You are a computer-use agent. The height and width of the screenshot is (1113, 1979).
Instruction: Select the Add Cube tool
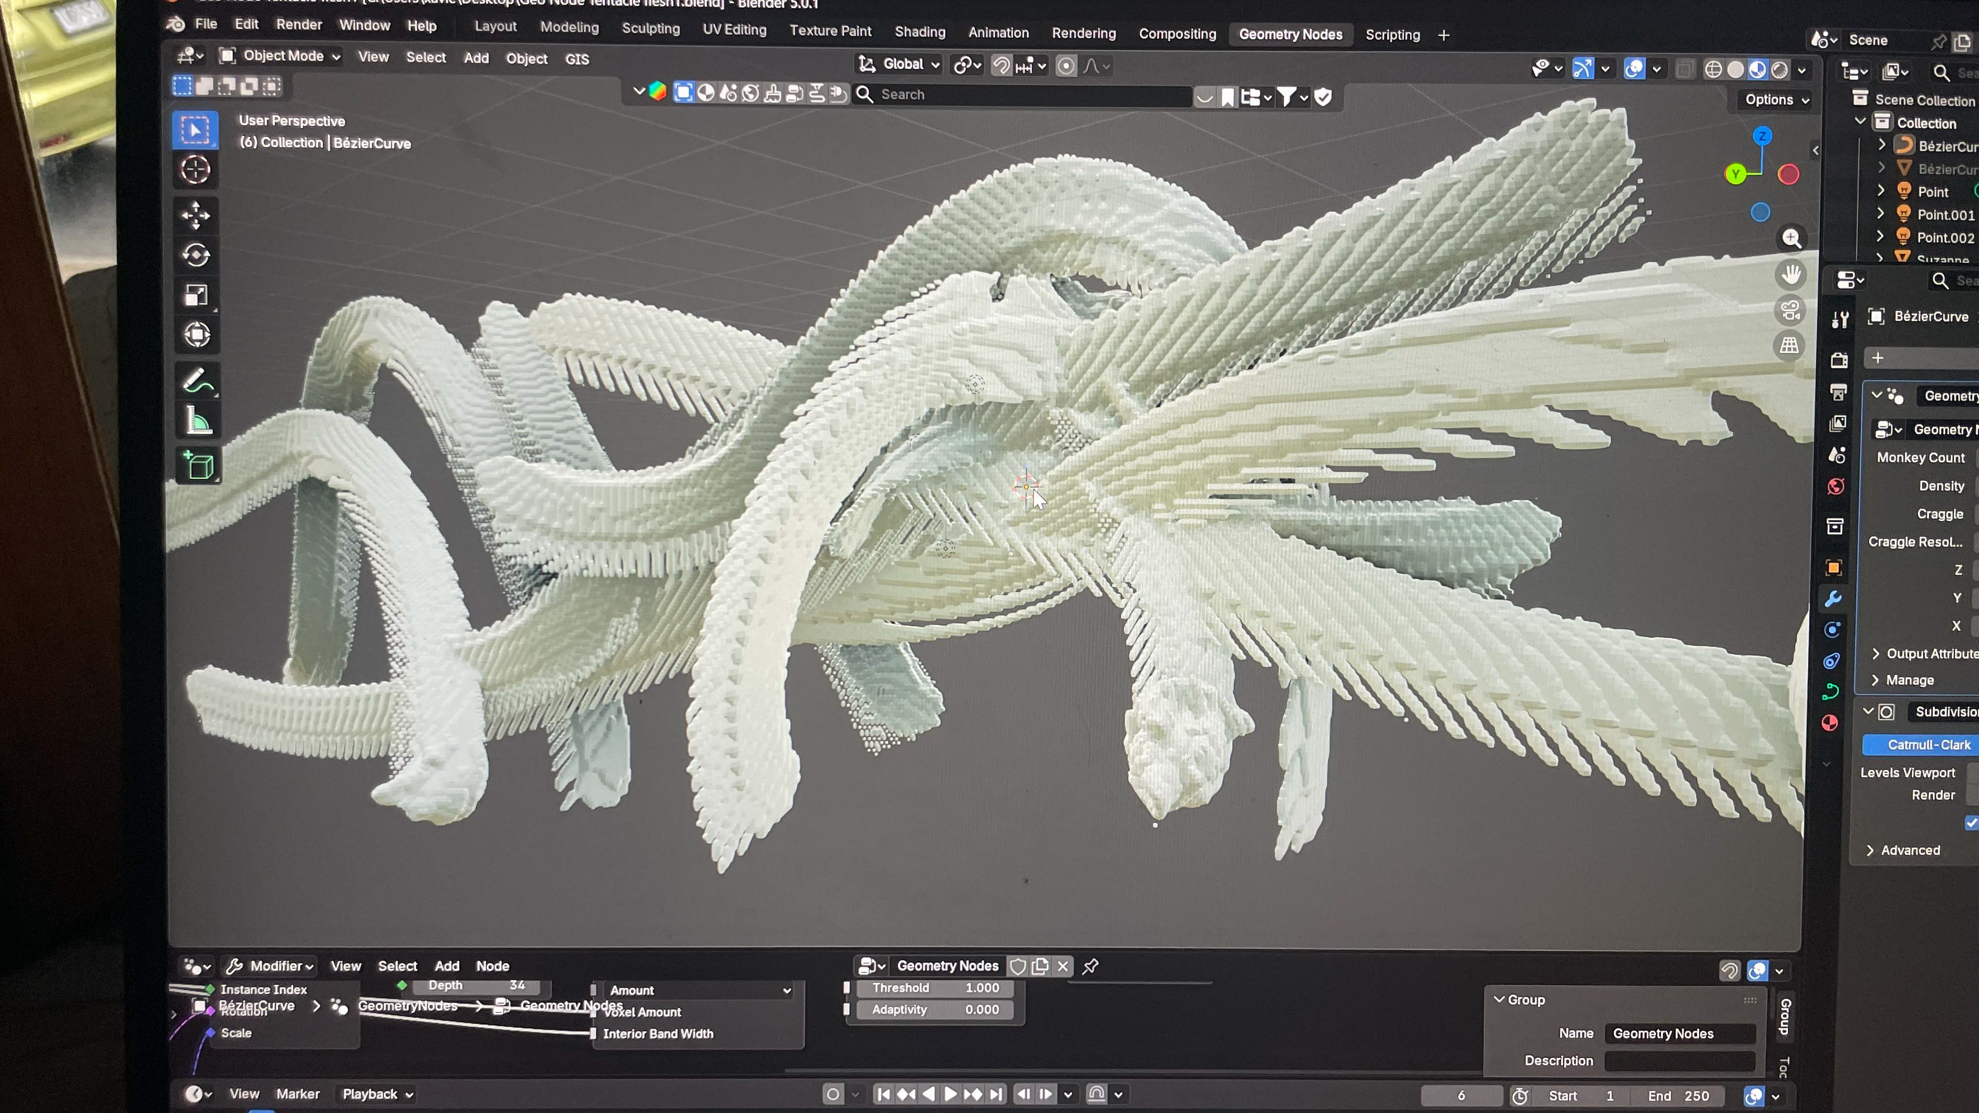coord(198,465)
